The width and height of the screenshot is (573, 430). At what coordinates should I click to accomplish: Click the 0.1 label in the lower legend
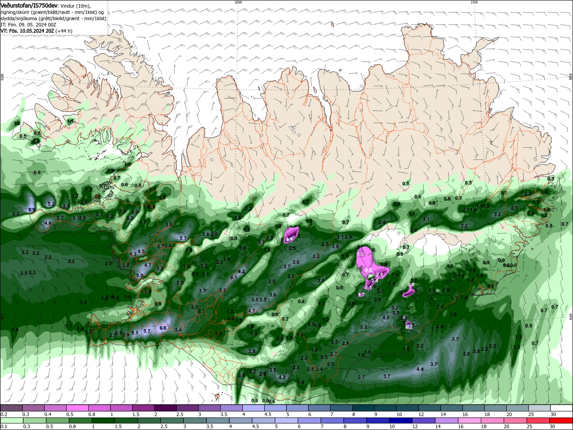(x=4, y=427)
